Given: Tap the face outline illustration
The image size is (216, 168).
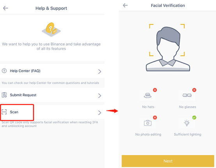Looking at the screenshot, I should pyautogui.click(x=168, y=49).
